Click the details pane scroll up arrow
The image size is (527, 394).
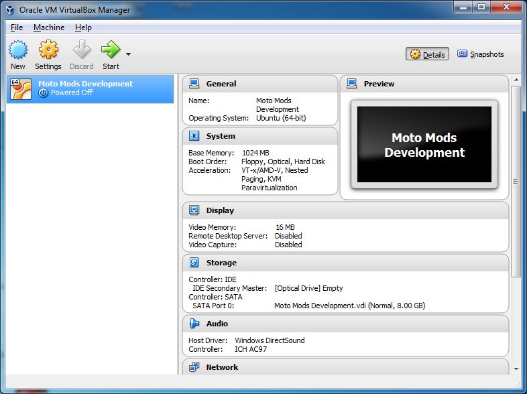(516, 80)
